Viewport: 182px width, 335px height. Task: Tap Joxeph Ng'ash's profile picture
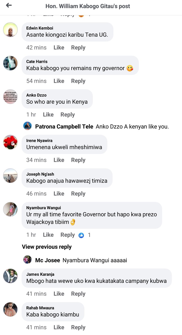click(10, 176)
